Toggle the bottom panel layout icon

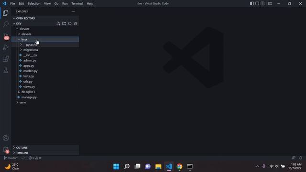257,3
